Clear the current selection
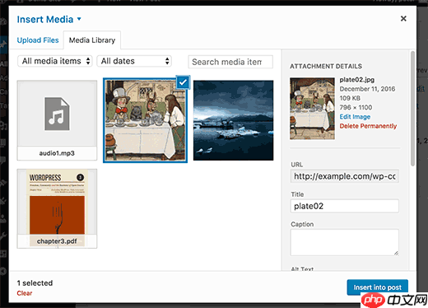Image resolution: width=428 pixels, height=308 pixels. (x=25, y=293)
